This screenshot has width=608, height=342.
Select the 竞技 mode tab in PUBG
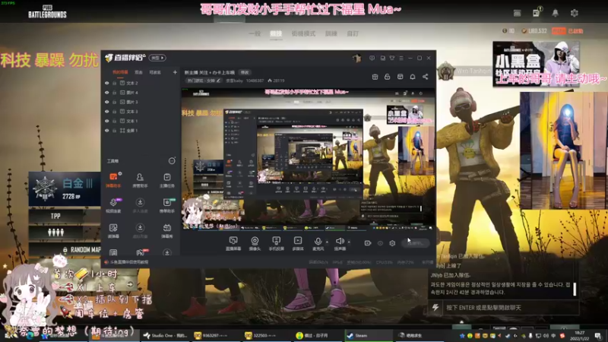[276, 33]
